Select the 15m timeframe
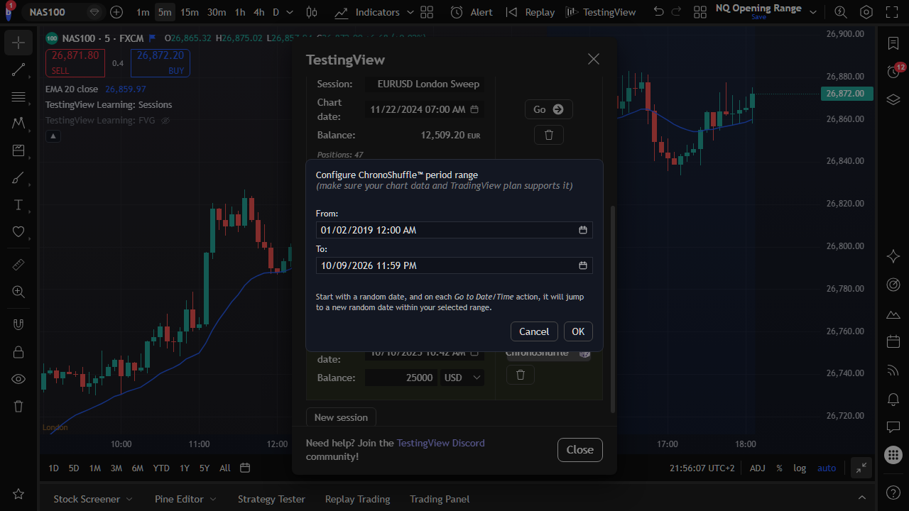 (190, 12)
